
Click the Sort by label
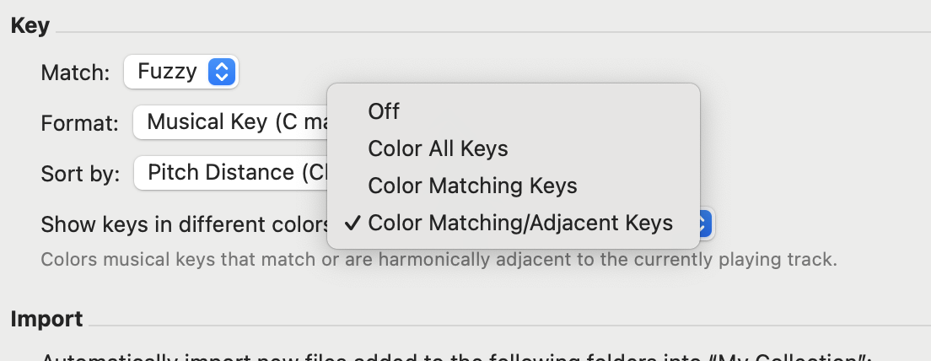pos(80,174)
